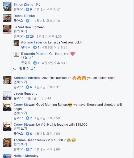Click like icon under Danne Reinke's comment
134x158 pixels.
27,21
